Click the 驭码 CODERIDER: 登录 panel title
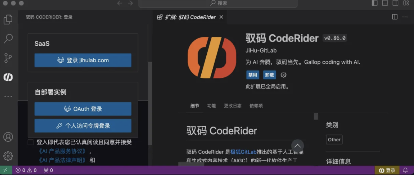 [x=49, y=17]
